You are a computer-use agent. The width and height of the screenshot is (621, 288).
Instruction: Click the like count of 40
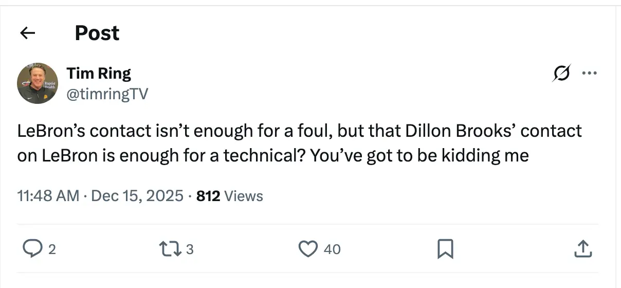[x=332, y=249]
